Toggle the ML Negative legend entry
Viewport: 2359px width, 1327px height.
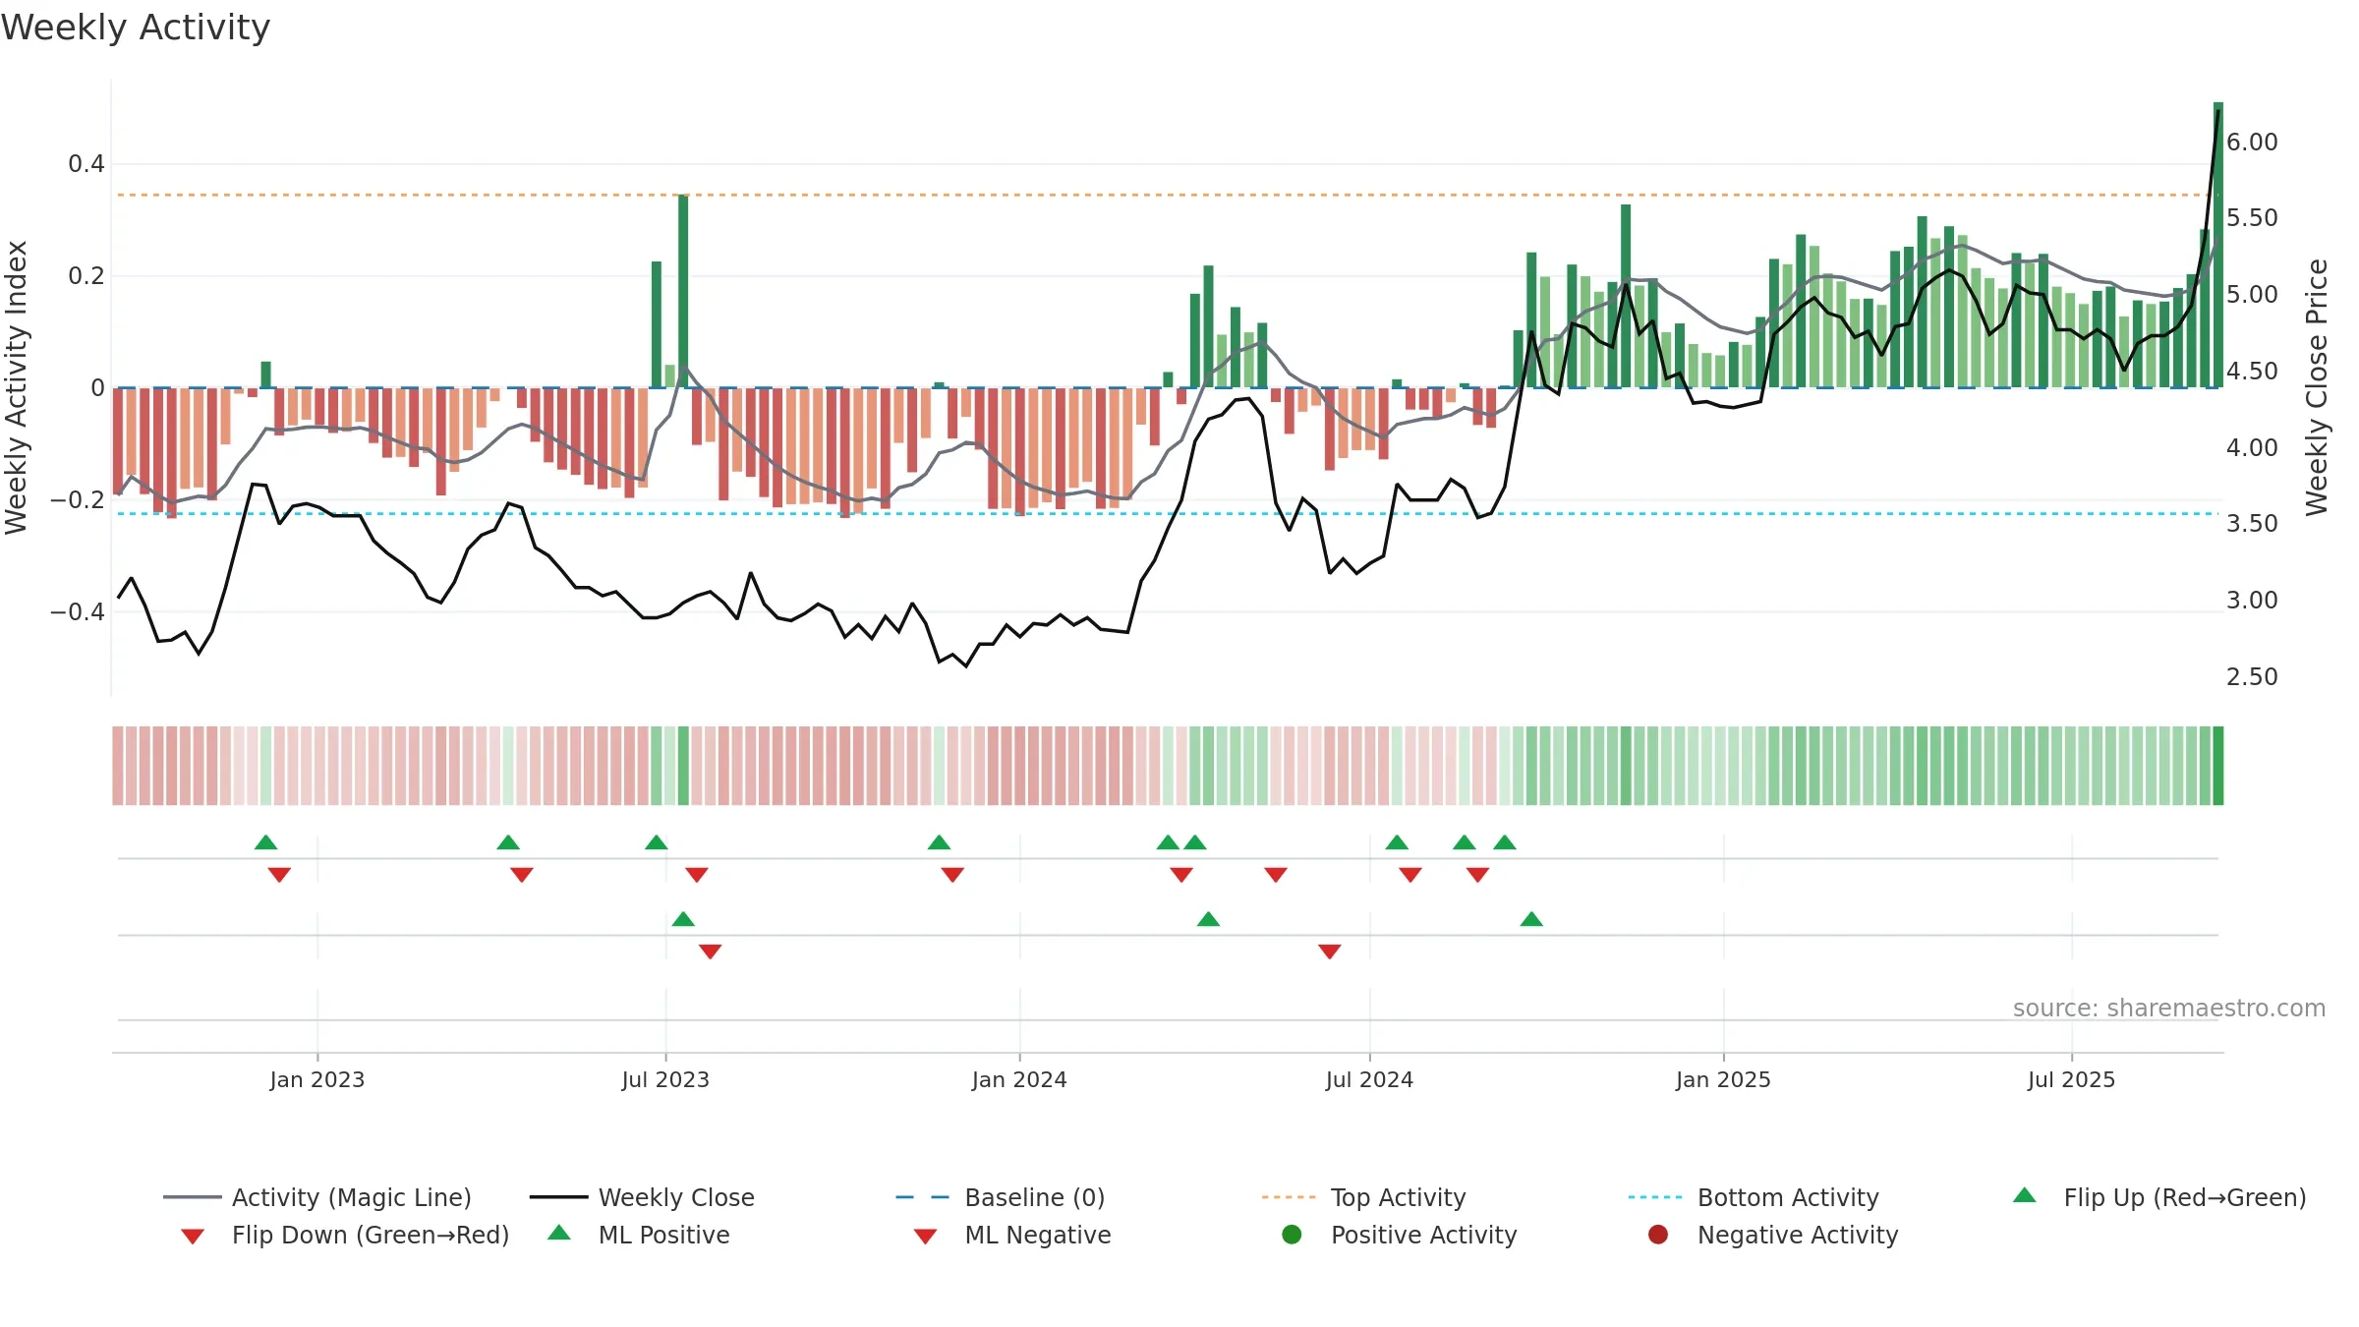(1012, 1235)
